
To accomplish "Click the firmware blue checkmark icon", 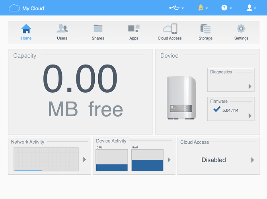I will (217, 109).
